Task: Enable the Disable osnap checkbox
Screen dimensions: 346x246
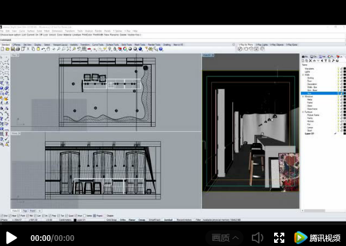Action: click(105, 215)
